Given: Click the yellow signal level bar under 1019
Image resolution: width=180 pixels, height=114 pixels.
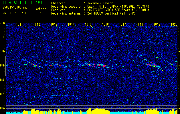Looking at the screenshot, I should click(152, 111).
